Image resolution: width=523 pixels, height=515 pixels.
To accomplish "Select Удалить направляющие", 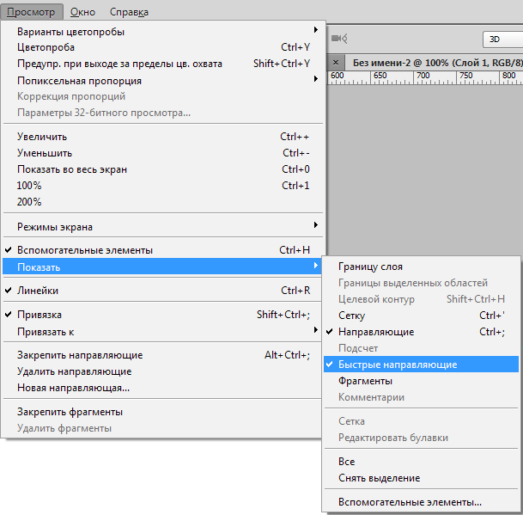I will click(161, 371).
